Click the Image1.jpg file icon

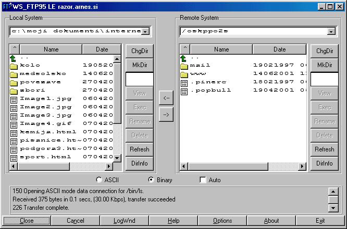14,98
